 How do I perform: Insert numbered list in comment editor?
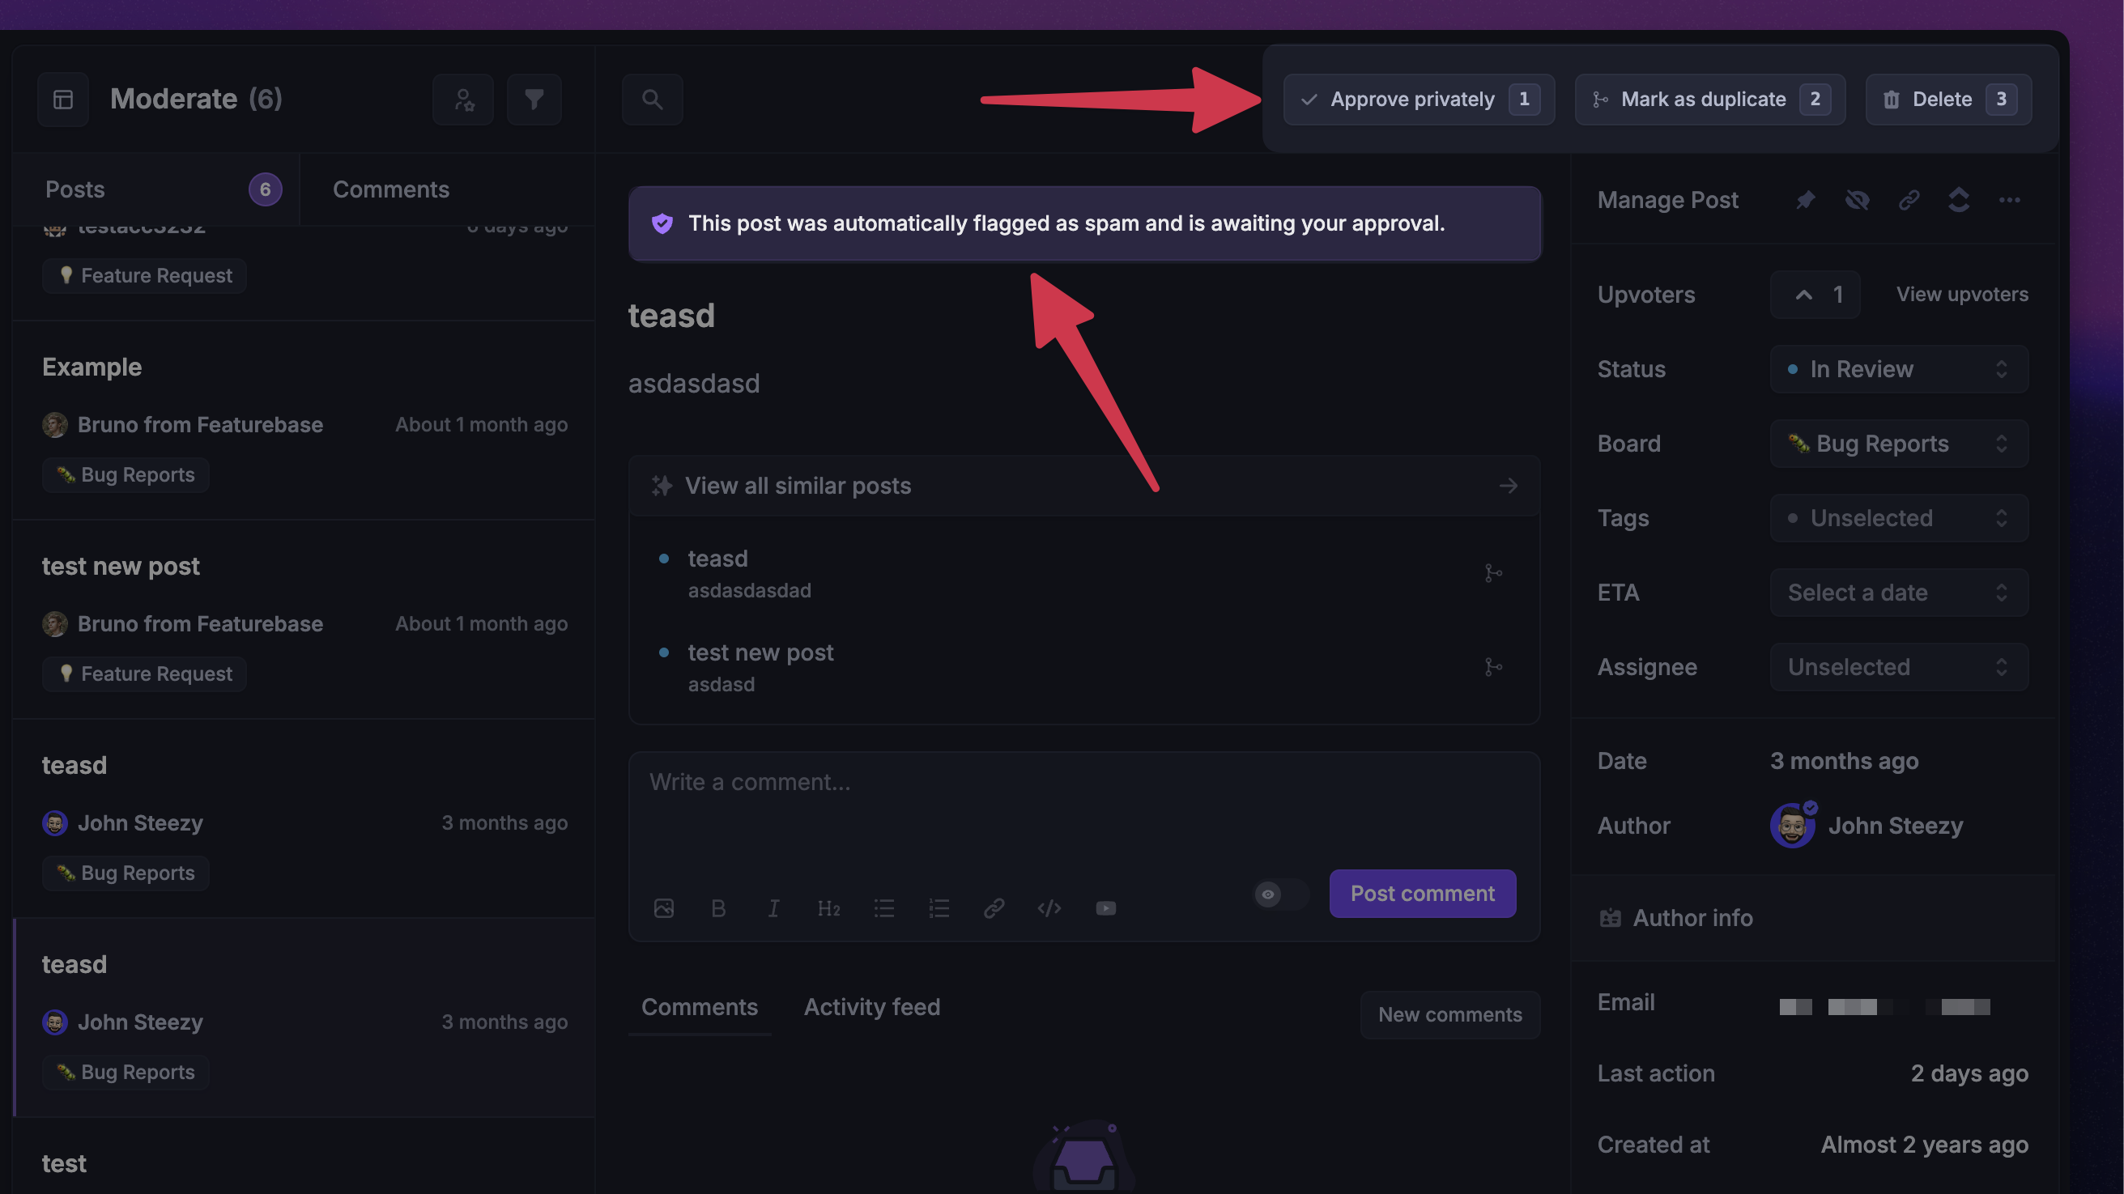pyautogui.click(x=939, y=908)
